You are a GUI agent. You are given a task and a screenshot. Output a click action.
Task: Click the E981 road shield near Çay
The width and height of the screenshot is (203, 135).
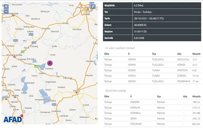37,66
